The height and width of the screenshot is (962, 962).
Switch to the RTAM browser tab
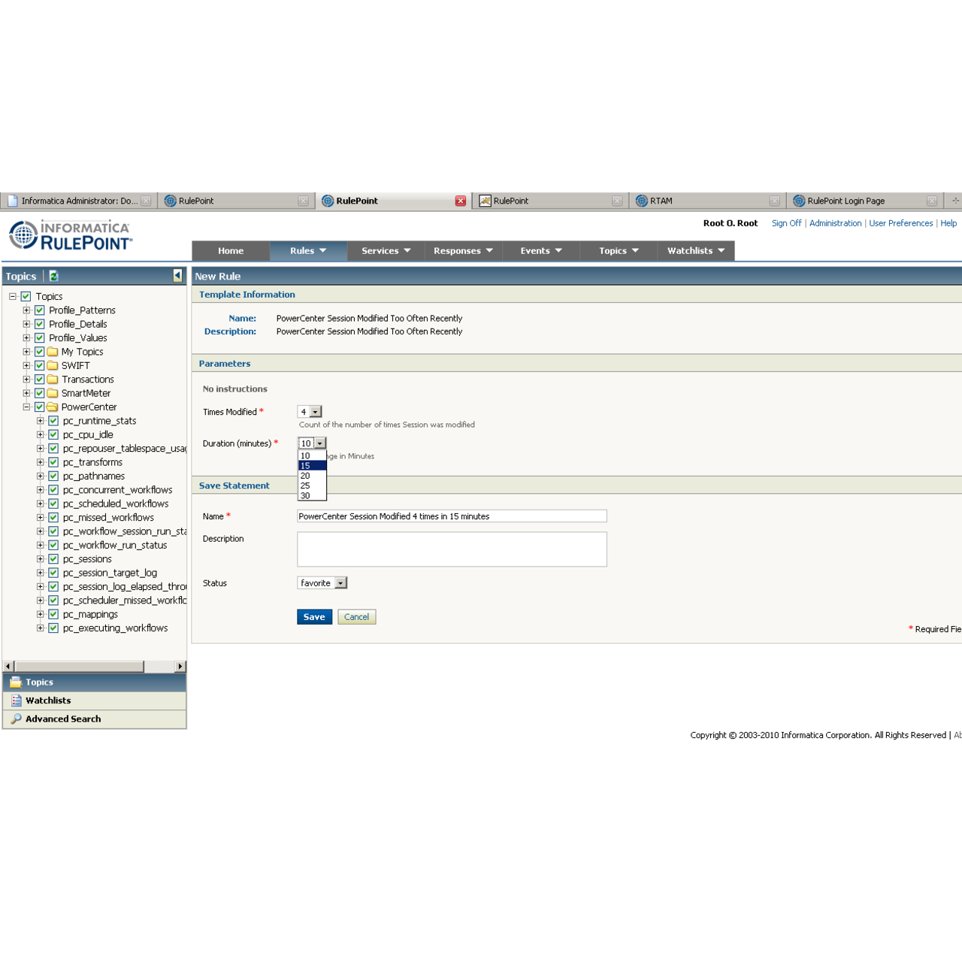[708, 201]
